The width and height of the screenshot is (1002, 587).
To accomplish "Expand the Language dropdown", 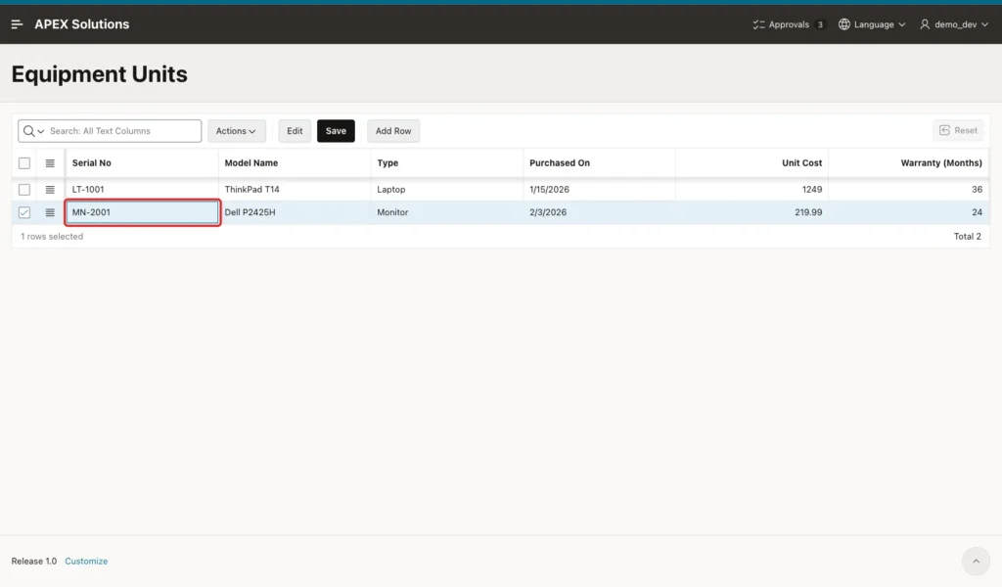I will [872, 24].
